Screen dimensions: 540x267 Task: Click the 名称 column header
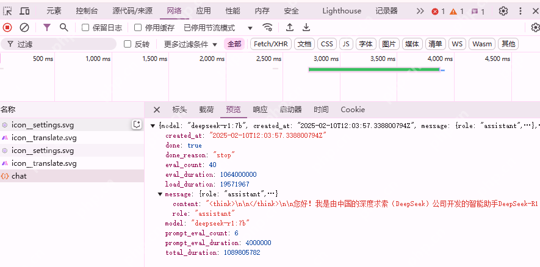(72, 110)
